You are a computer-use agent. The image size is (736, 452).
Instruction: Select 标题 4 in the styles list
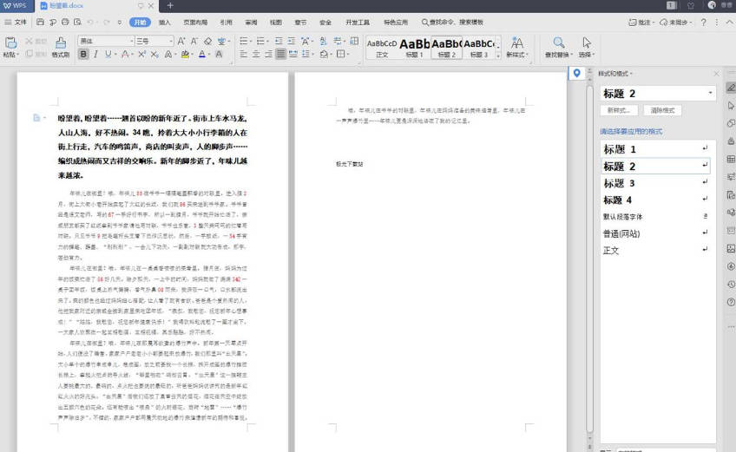655,200
